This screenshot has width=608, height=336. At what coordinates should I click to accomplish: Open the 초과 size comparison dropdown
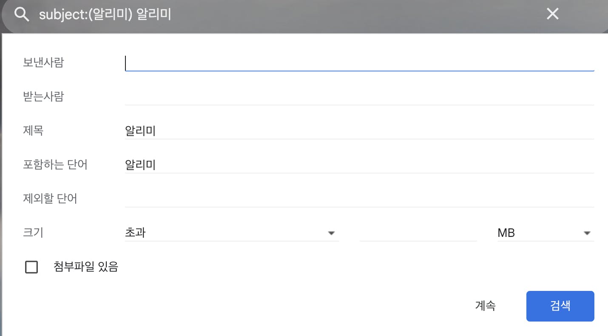pyautogui.click(x=232, y=233)
